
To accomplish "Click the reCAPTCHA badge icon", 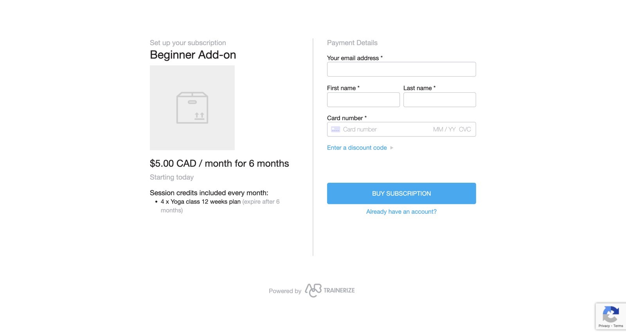I will tap(611, 314).
